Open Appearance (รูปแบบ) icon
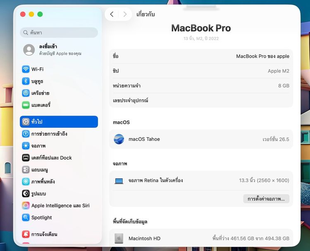This screenshot has width=310, height=251. (x=26, y=194)
